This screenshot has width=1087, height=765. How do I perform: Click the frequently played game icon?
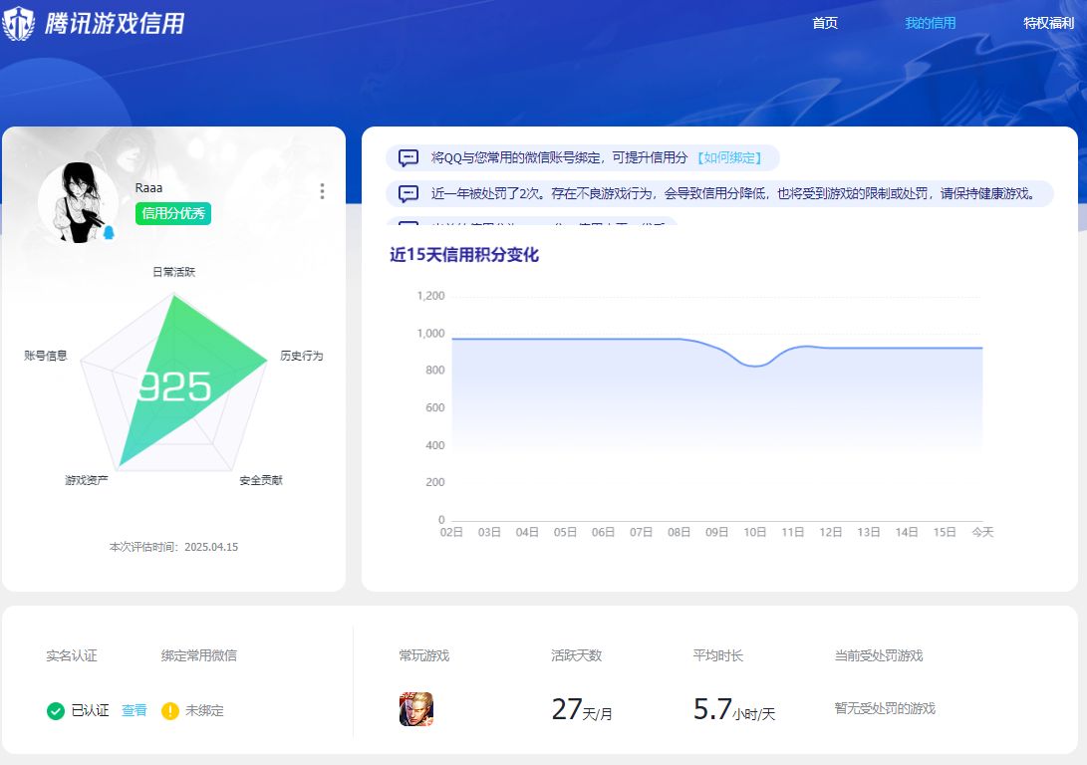pos(415,709)
